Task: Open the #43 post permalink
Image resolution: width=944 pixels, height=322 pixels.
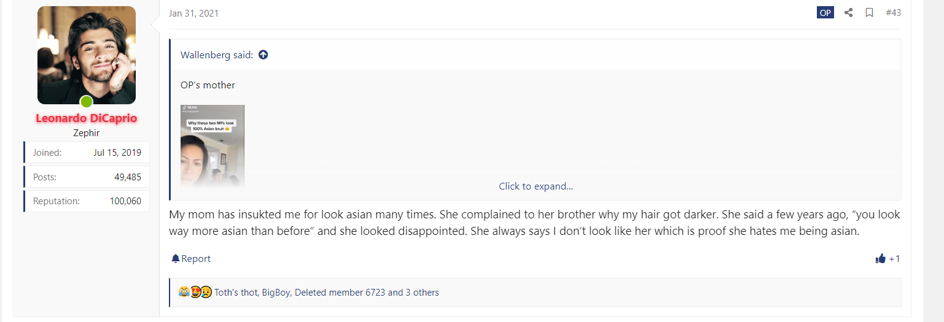Action: pos(893,13)
